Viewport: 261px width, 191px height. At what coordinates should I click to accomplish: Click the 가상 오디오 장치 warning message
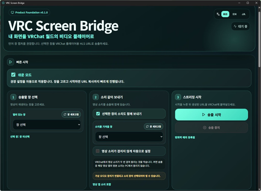(x=129, y=176)
